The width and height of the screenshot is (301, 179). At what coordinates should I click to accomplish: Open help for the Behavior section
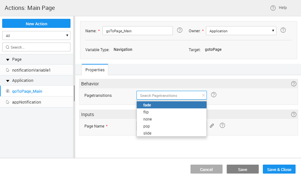(294, 84)
